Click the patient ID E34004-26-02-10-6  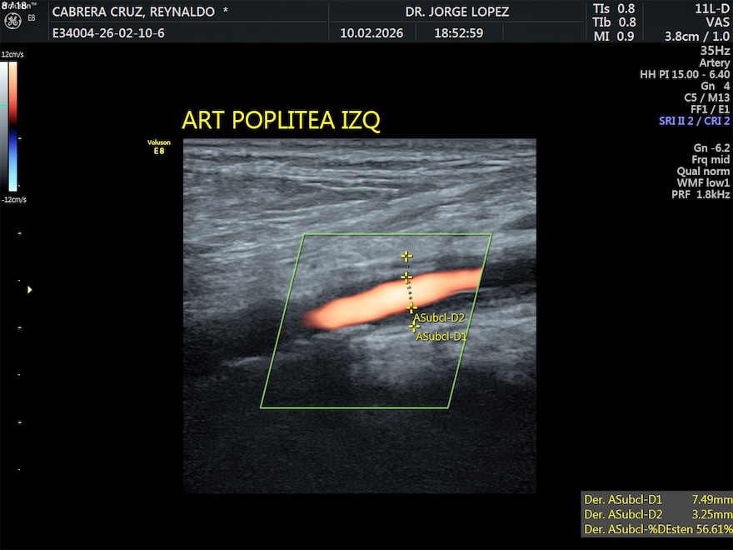[108, 34]
